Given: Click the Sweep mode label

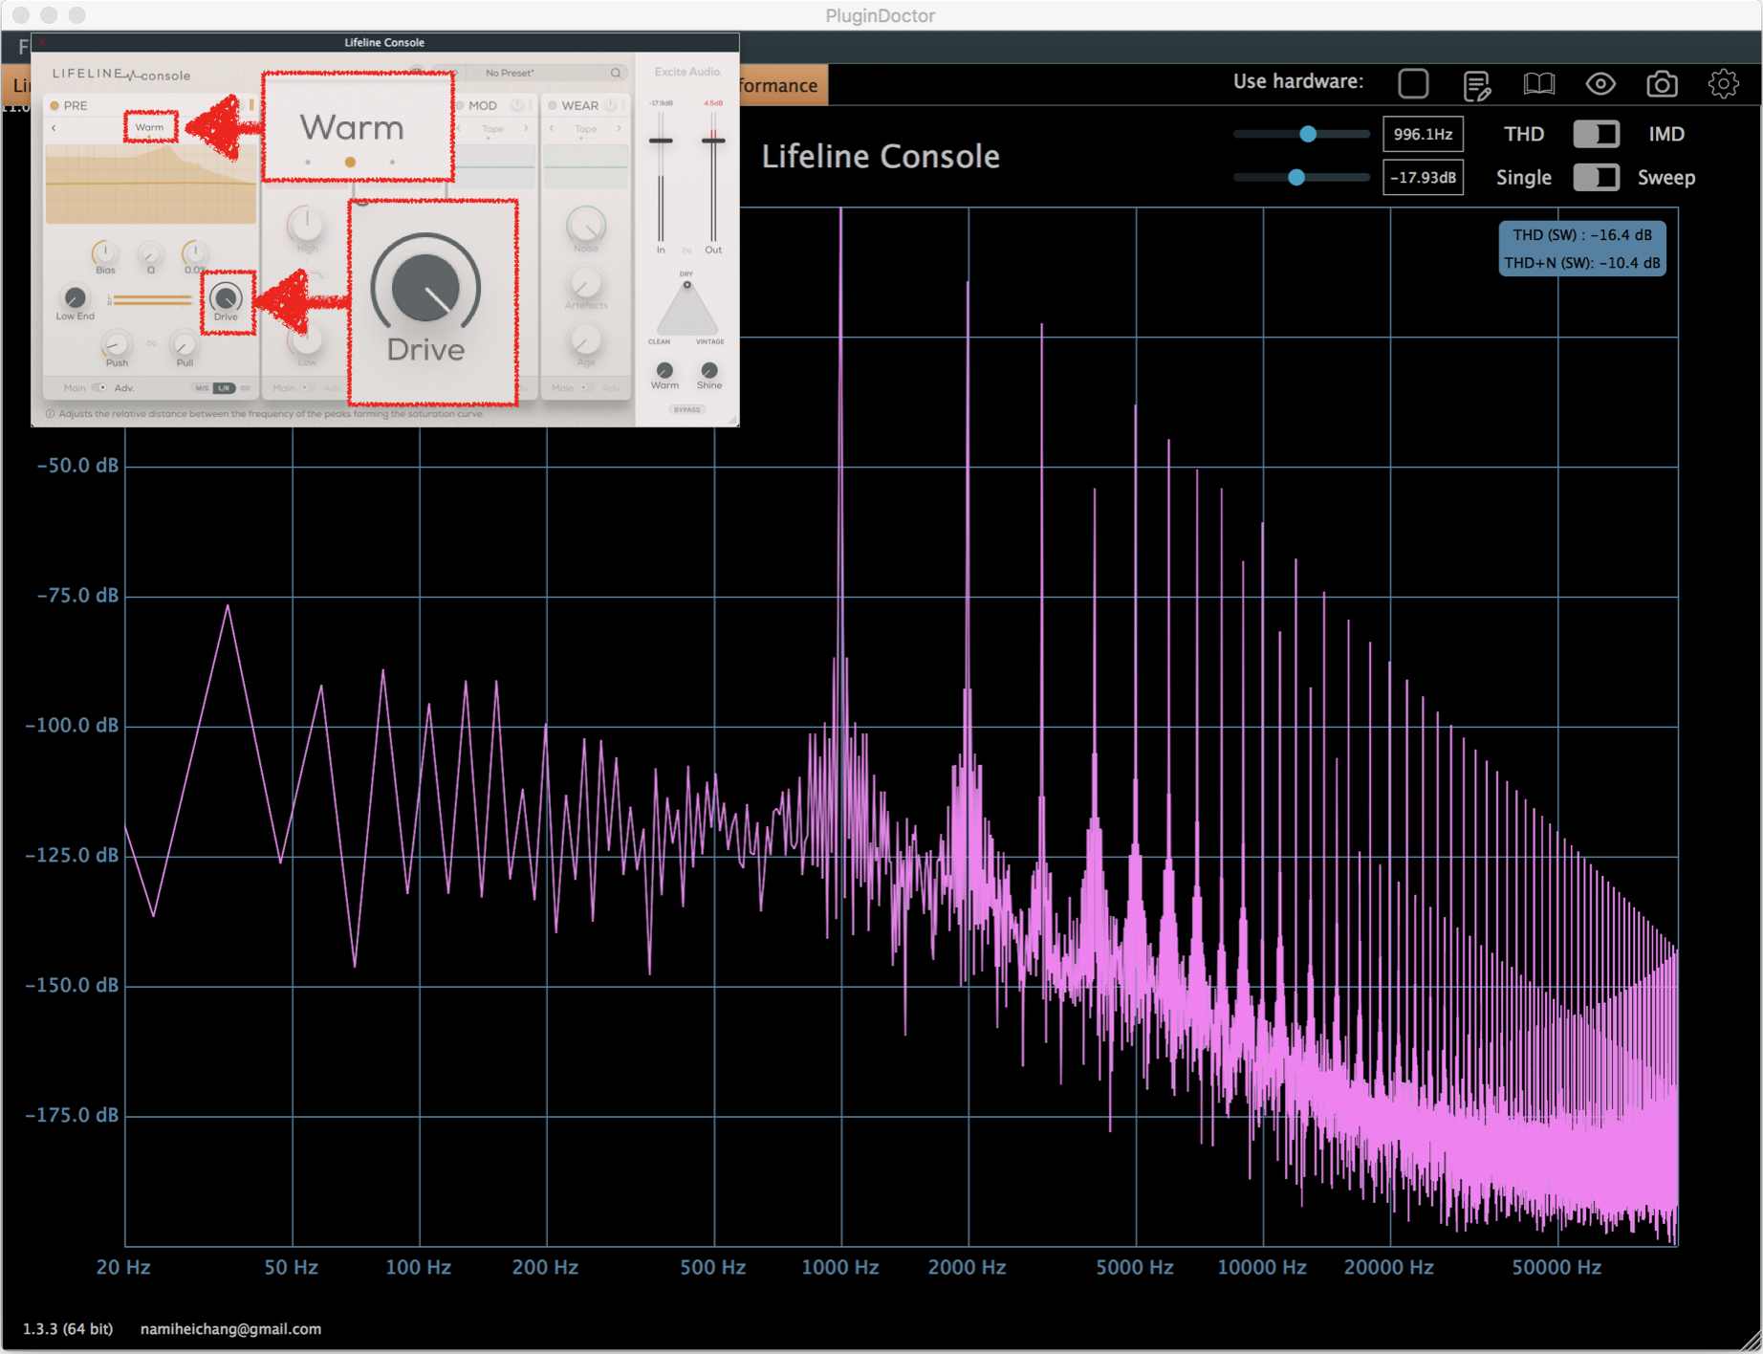Looking at the screenshot, I should (1665, 177).
